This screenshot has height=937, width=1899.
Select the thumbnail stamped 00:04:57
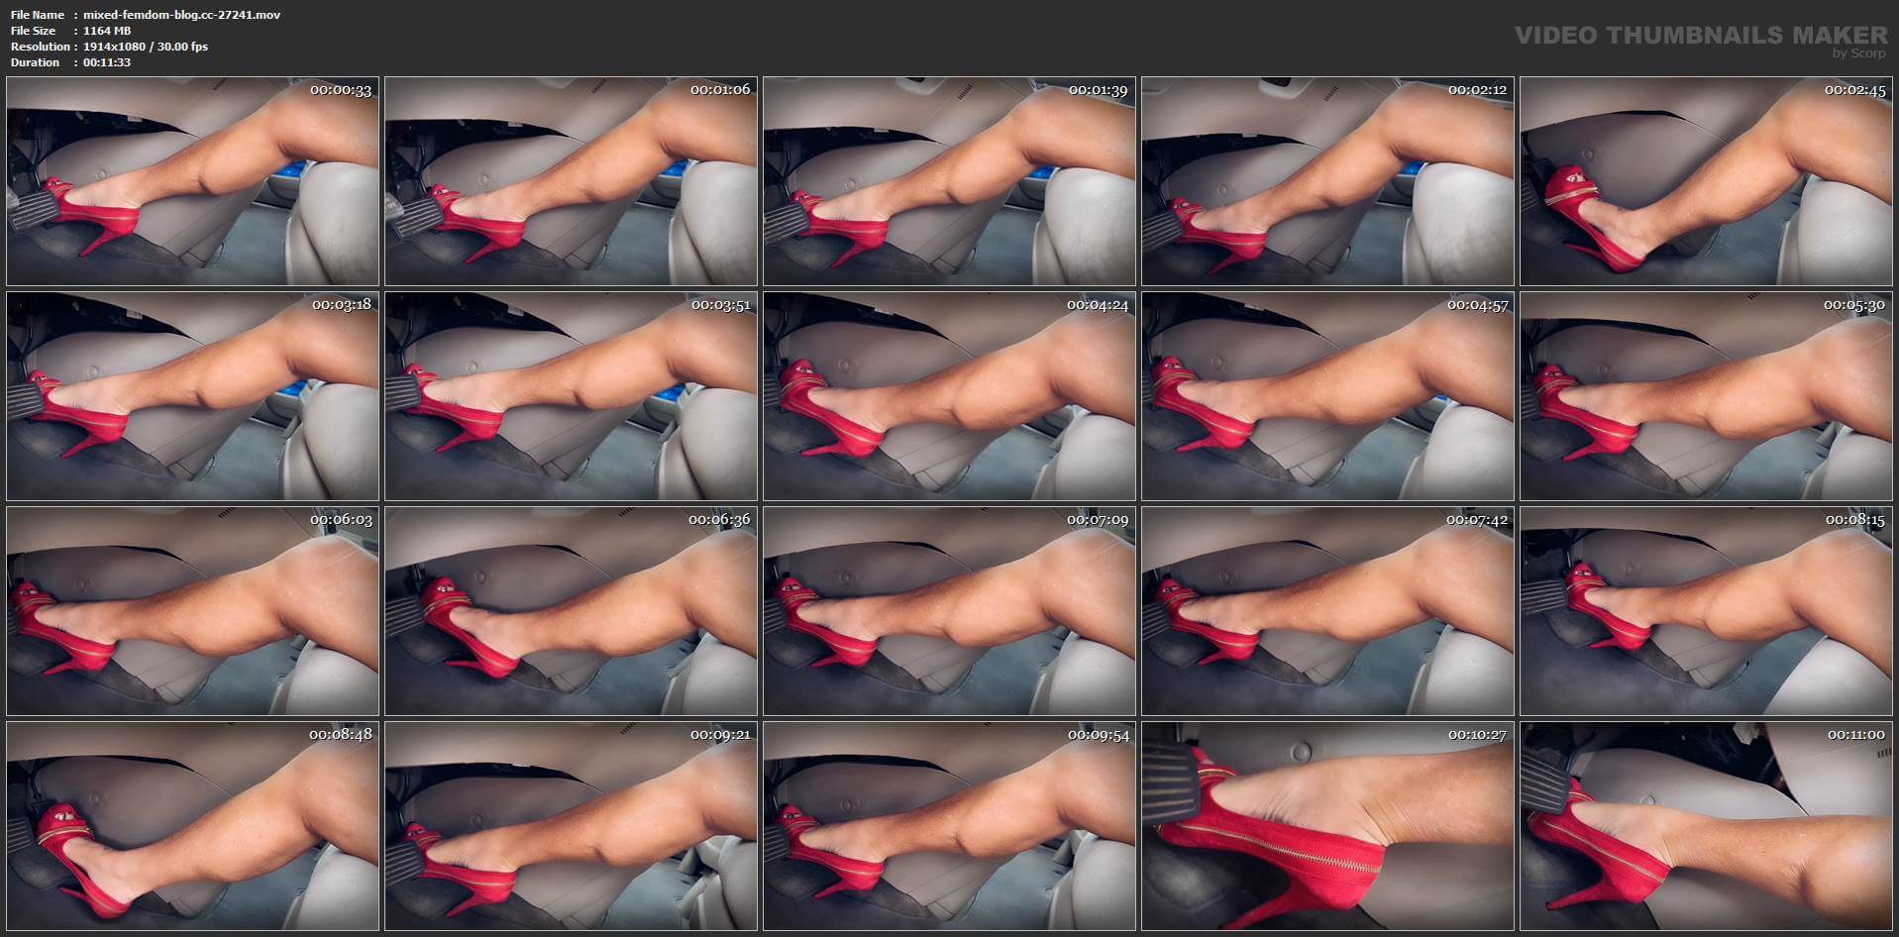click(x=1328, y=396)
